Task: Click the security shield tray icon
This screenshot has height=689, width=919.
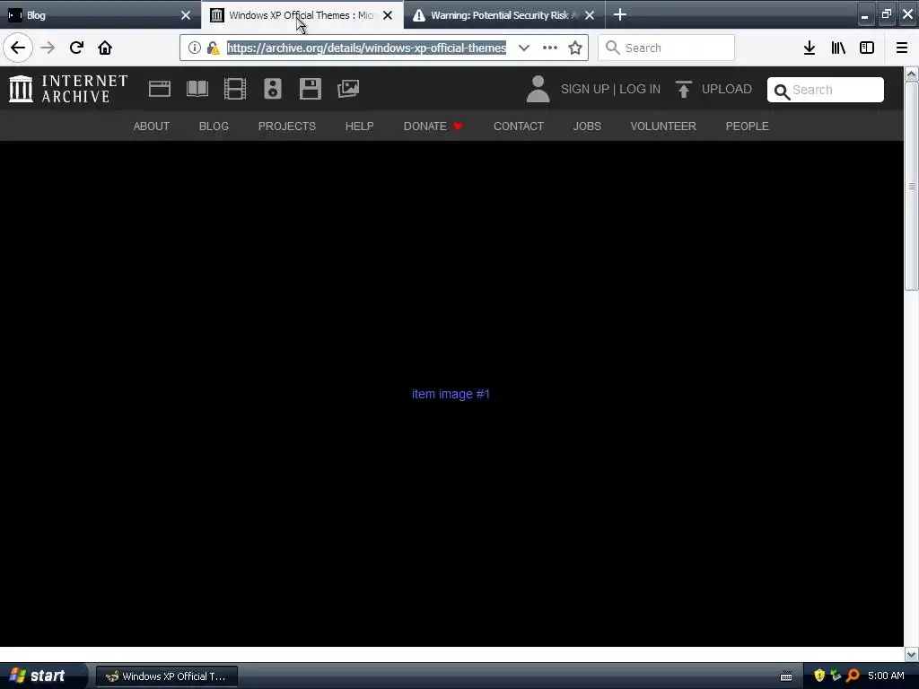Action: click(819, 676)
